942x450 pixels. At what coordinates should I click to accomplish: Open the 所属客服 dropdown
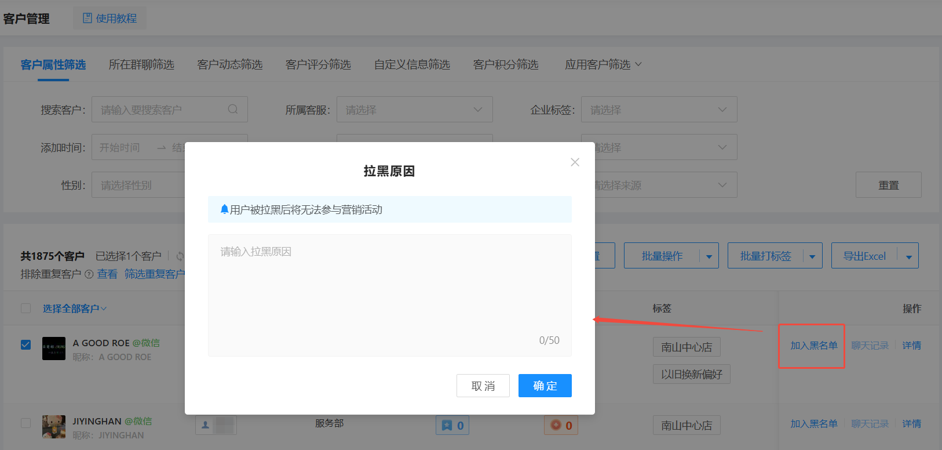click(414, 110)
